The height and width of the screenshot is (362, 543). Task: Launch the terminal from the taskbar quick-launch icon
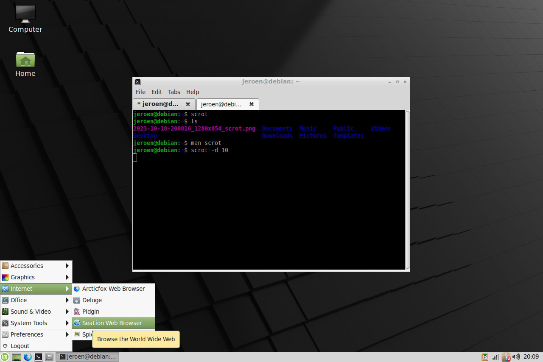[39, 357]
